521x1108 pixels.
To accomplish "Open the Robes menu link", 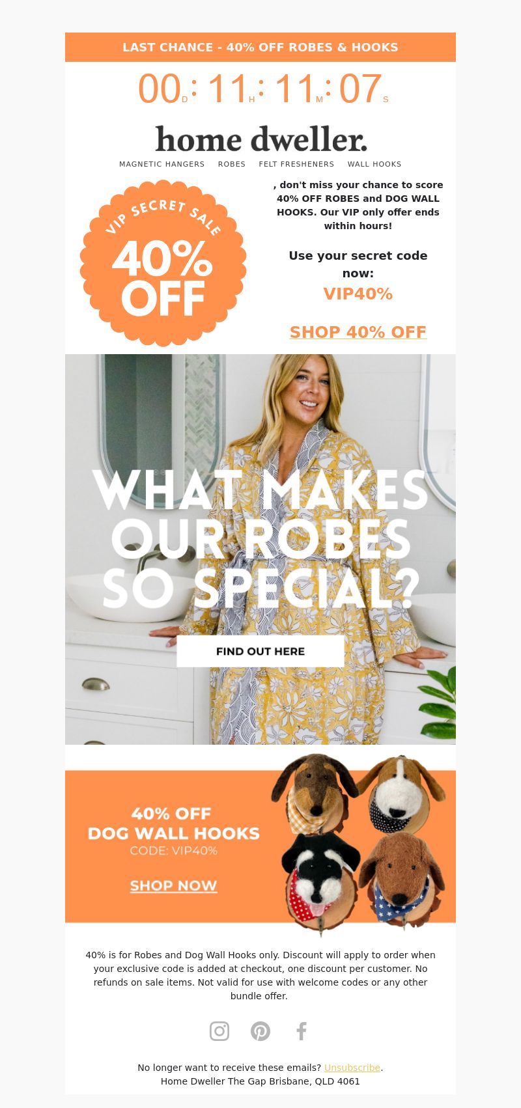I will [x=232, y=164].
